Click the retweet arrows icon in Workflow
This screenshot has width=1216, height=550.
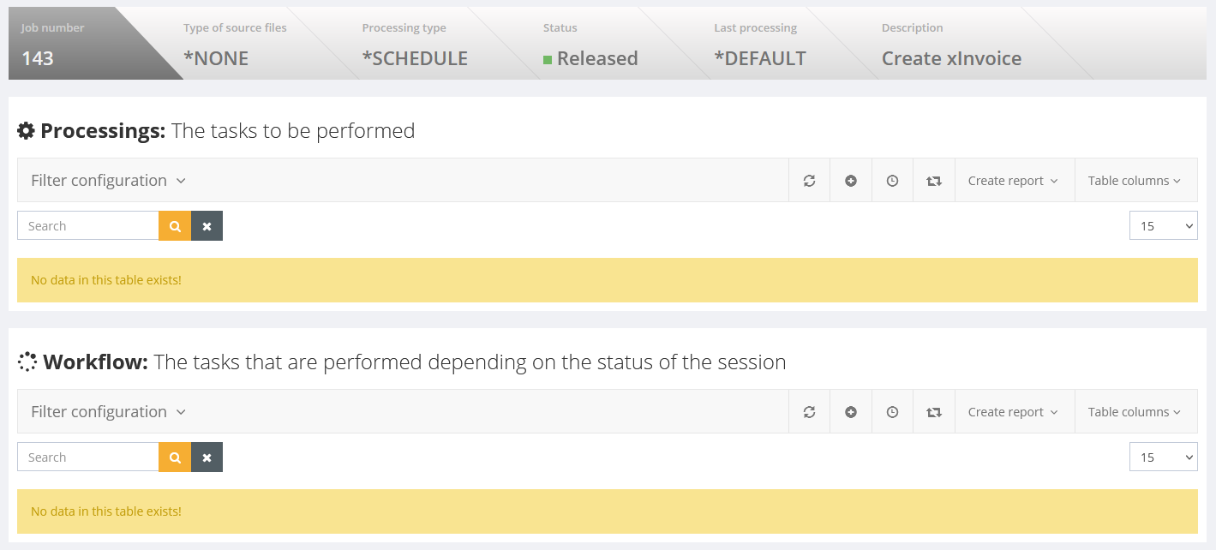click(934, 412)
